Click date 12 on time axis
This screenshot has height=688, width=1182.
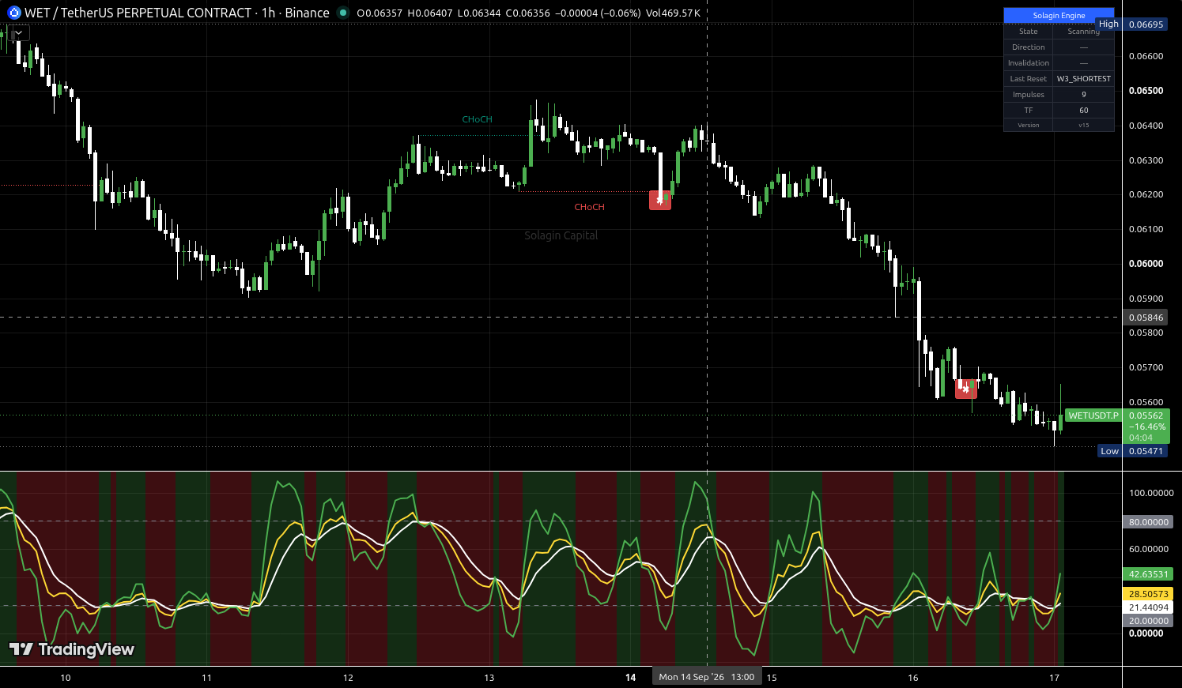[348, 678]
